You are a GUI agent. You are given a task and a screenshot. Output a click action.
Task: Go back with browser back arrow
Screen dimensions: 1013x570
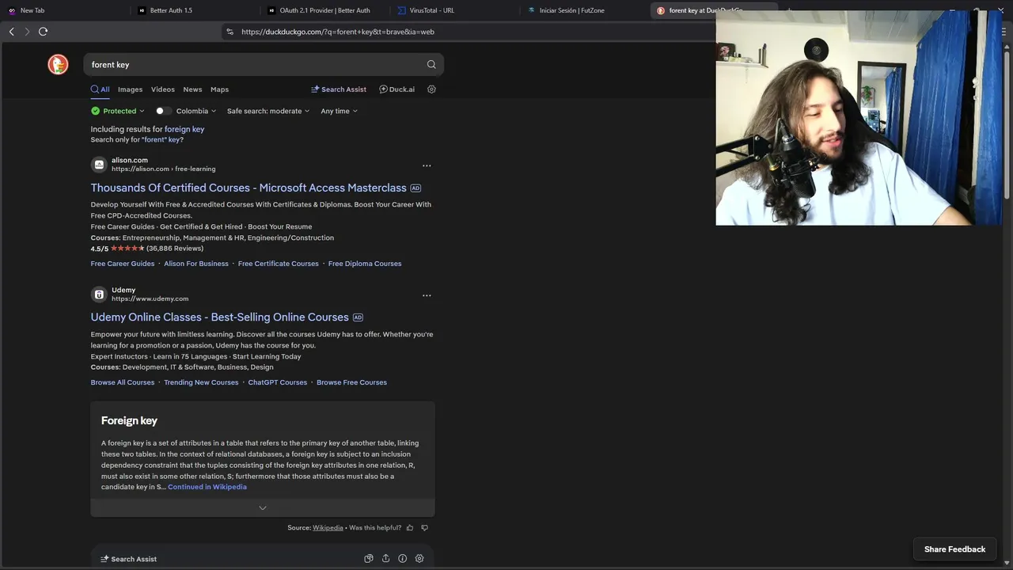[11, 32]
